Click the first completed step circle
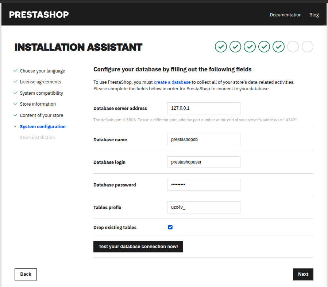Screen dimensions: 328x287 pos(221,47)
